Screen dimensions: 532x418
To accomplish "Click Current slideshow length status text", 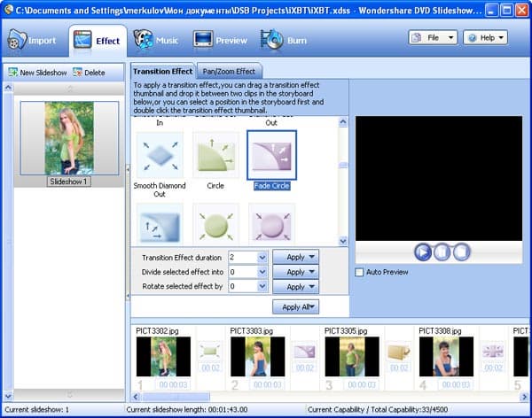I will click(x=187, y=409).
